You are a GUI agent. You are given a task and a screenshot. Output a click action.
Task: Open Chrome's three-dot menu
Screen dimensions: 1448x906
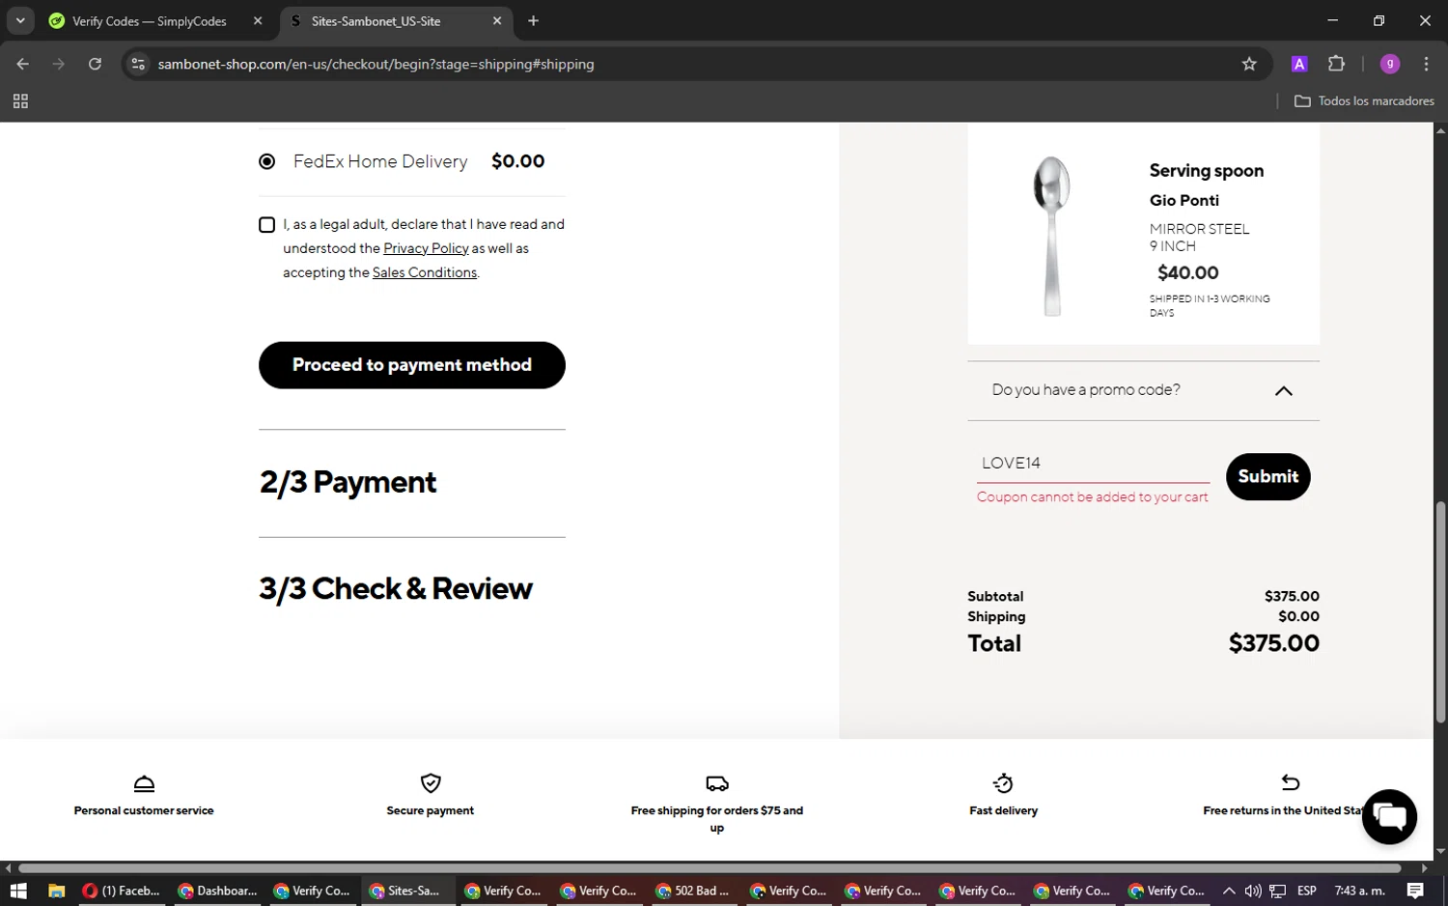(1426, 64)
